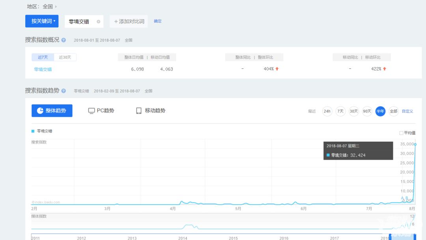Click the 零境交错 keyword input box
The image size is (426, 240).
(84, 21)
